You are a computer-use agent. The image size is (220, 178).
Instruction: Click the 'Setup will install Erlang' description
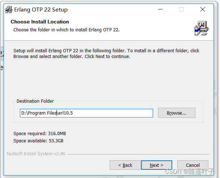pos(106,54)
